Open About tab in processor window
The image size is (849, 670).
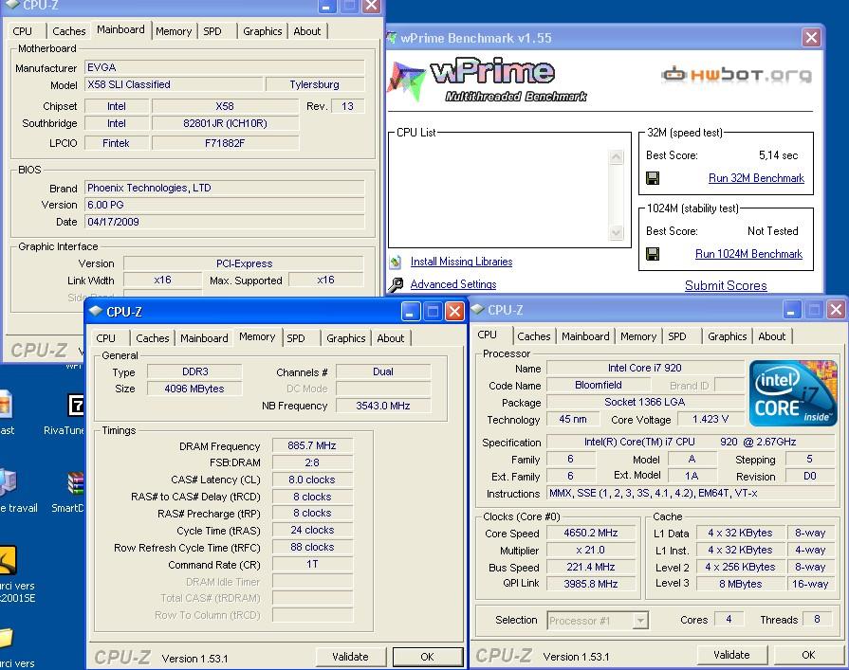pyautogui.click(x=771, y=336)
